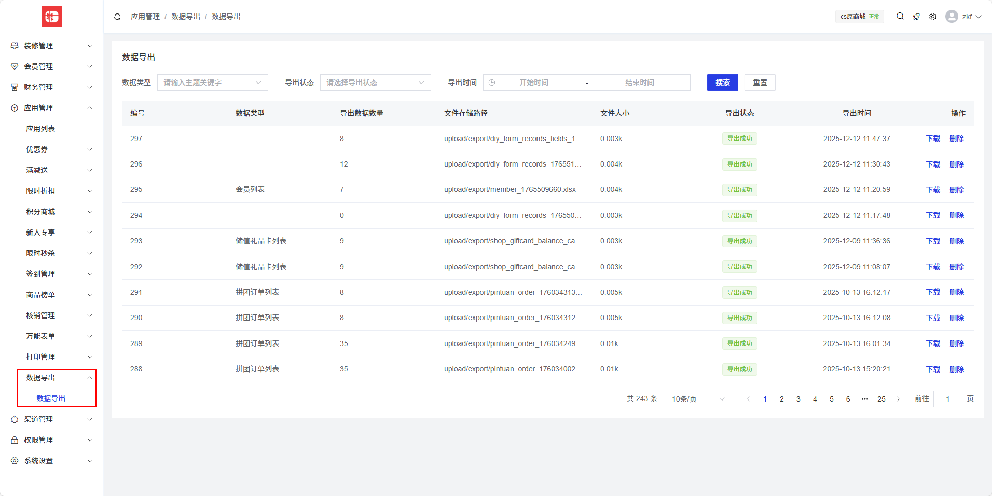Change the 10条/页 page size dropdown

click(698, 399)
